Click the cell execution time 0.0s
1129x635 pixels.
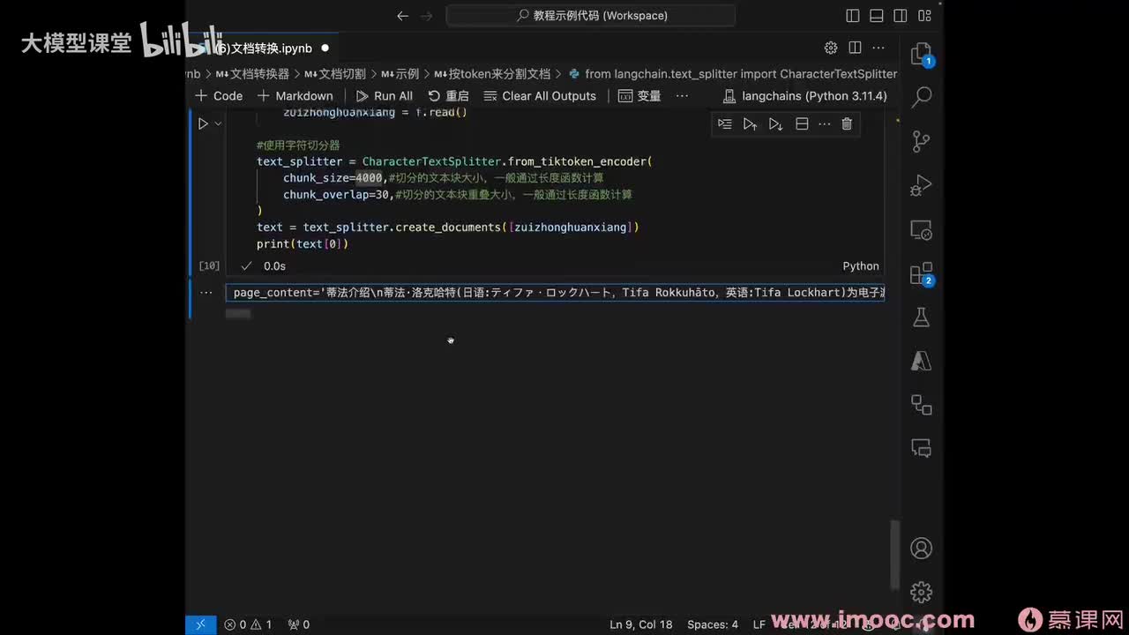[x=274, y=265]
